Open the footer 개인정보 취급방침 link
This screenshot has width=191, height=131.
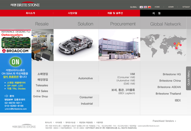tap(86, 122)
